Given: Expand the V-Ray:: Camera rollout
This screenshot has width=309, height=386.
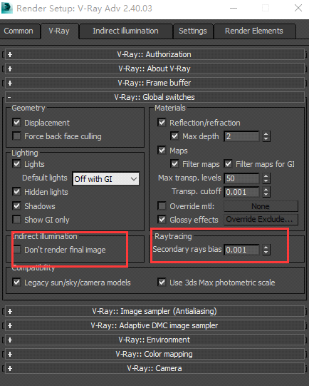Looking at the screenshot, I should click(x=154, y=369).
